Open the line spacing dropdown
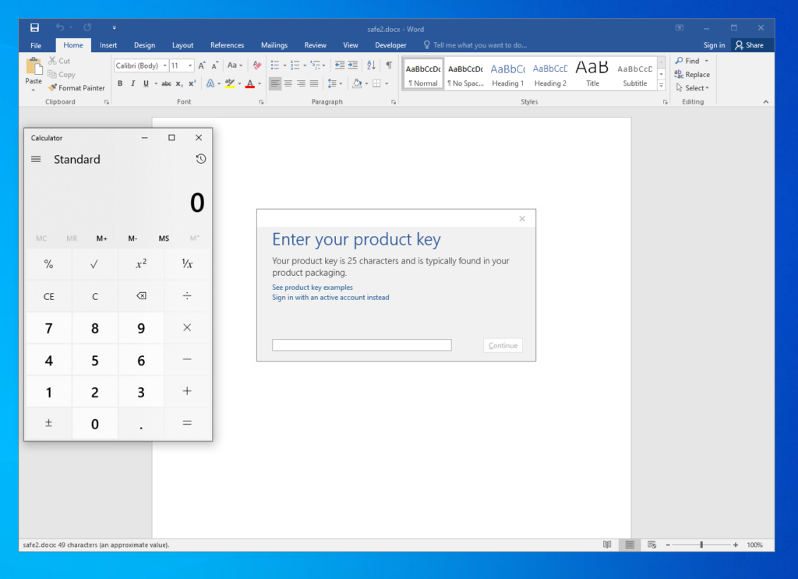 (x=334, y=83)
